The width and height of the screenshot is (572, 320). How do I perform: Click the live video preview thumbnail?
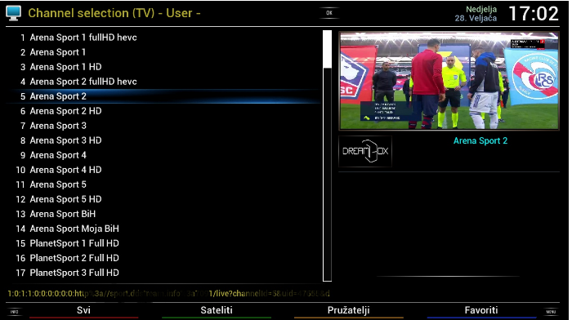449,81
